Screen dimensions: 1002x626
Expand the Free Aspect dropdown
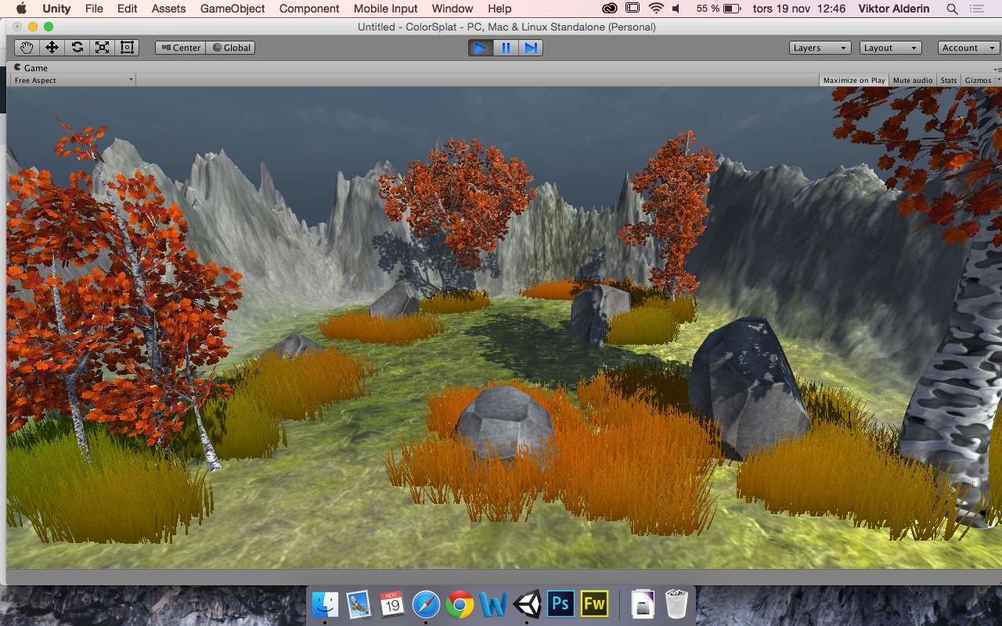[74, 80]
